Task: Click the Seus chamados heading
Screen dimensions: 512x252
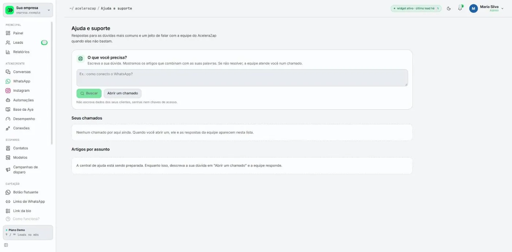Action: pos(87,118)
